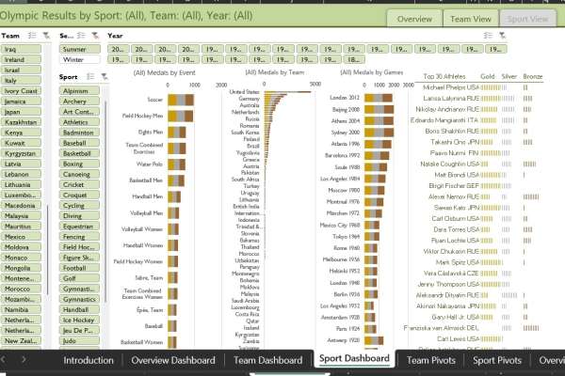The width and height of the screenshot is (565, 376).
Task: Select the Sport Dashboard sheet tab
Action: [x=354, y=358]
